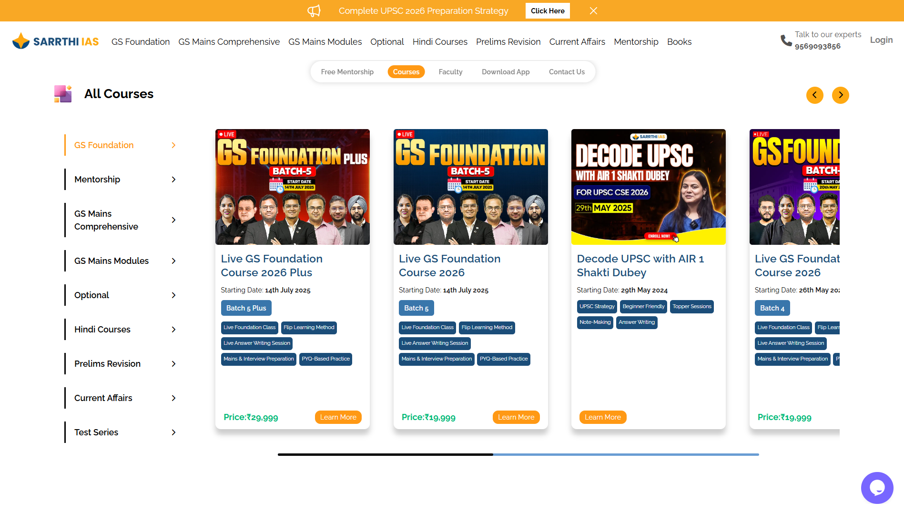Viewport: 904px width, 512px height.
Task: Click the carousel horizontal scroll bar
Action: pos(518,454)
